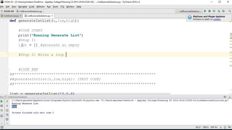The height and width of the screenshot is (130, 232).
Task: Stop the process in Run panel
Action: point(1,106)
